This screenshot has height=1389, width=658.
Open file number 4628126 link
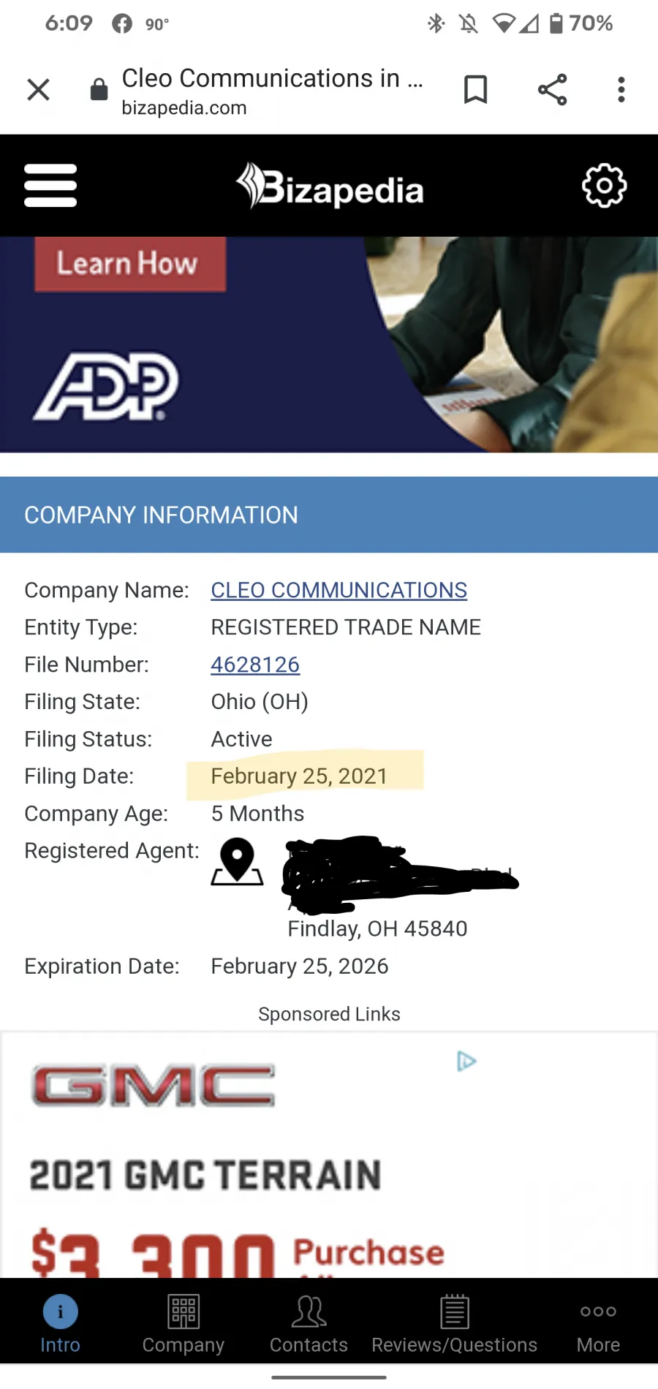click(x=255, y=665)
